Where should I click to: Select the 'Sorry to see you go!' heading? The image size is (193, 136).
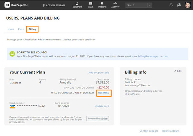pyautogui.click(x=32, y=52)
